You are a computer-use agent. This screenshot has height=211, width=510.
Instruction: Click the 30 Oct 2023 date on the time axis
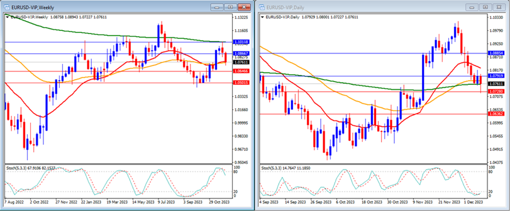pyautogui.click(x=398, y=202)
